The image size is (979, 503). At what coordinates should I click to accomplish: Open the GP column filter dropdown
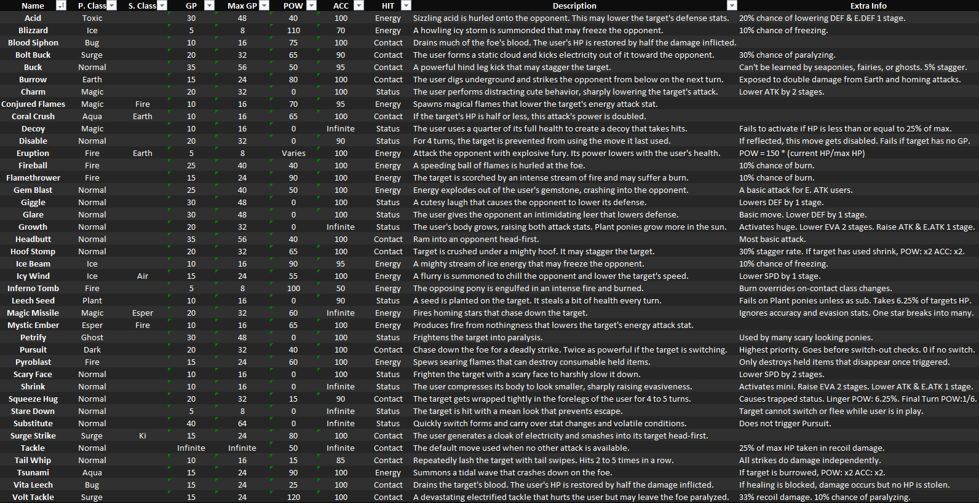[209, 6]
